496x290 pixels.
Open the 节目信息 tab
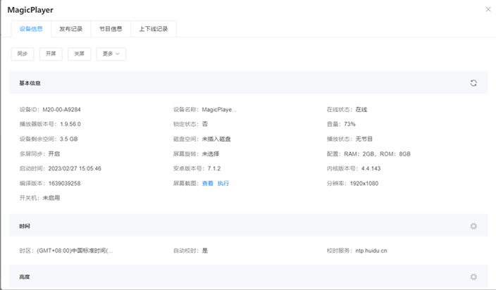tap(111, 29)
